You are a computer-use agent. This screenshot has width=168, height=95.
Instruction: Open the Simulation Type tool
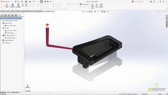[7, 6]
